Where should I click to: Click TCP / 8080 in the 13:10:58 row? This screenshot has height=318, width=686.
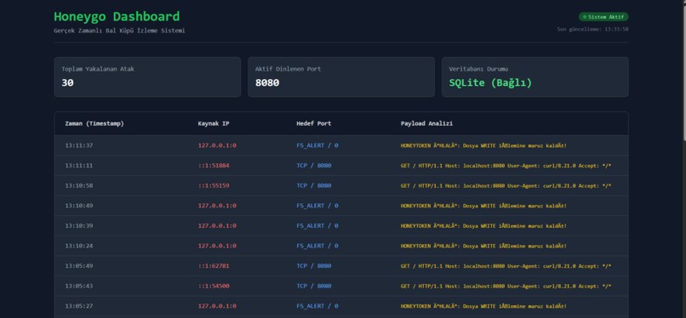(x=314, y=185)
